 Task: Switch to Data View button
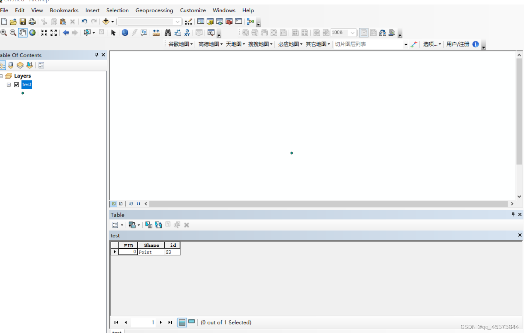[114, 203]
